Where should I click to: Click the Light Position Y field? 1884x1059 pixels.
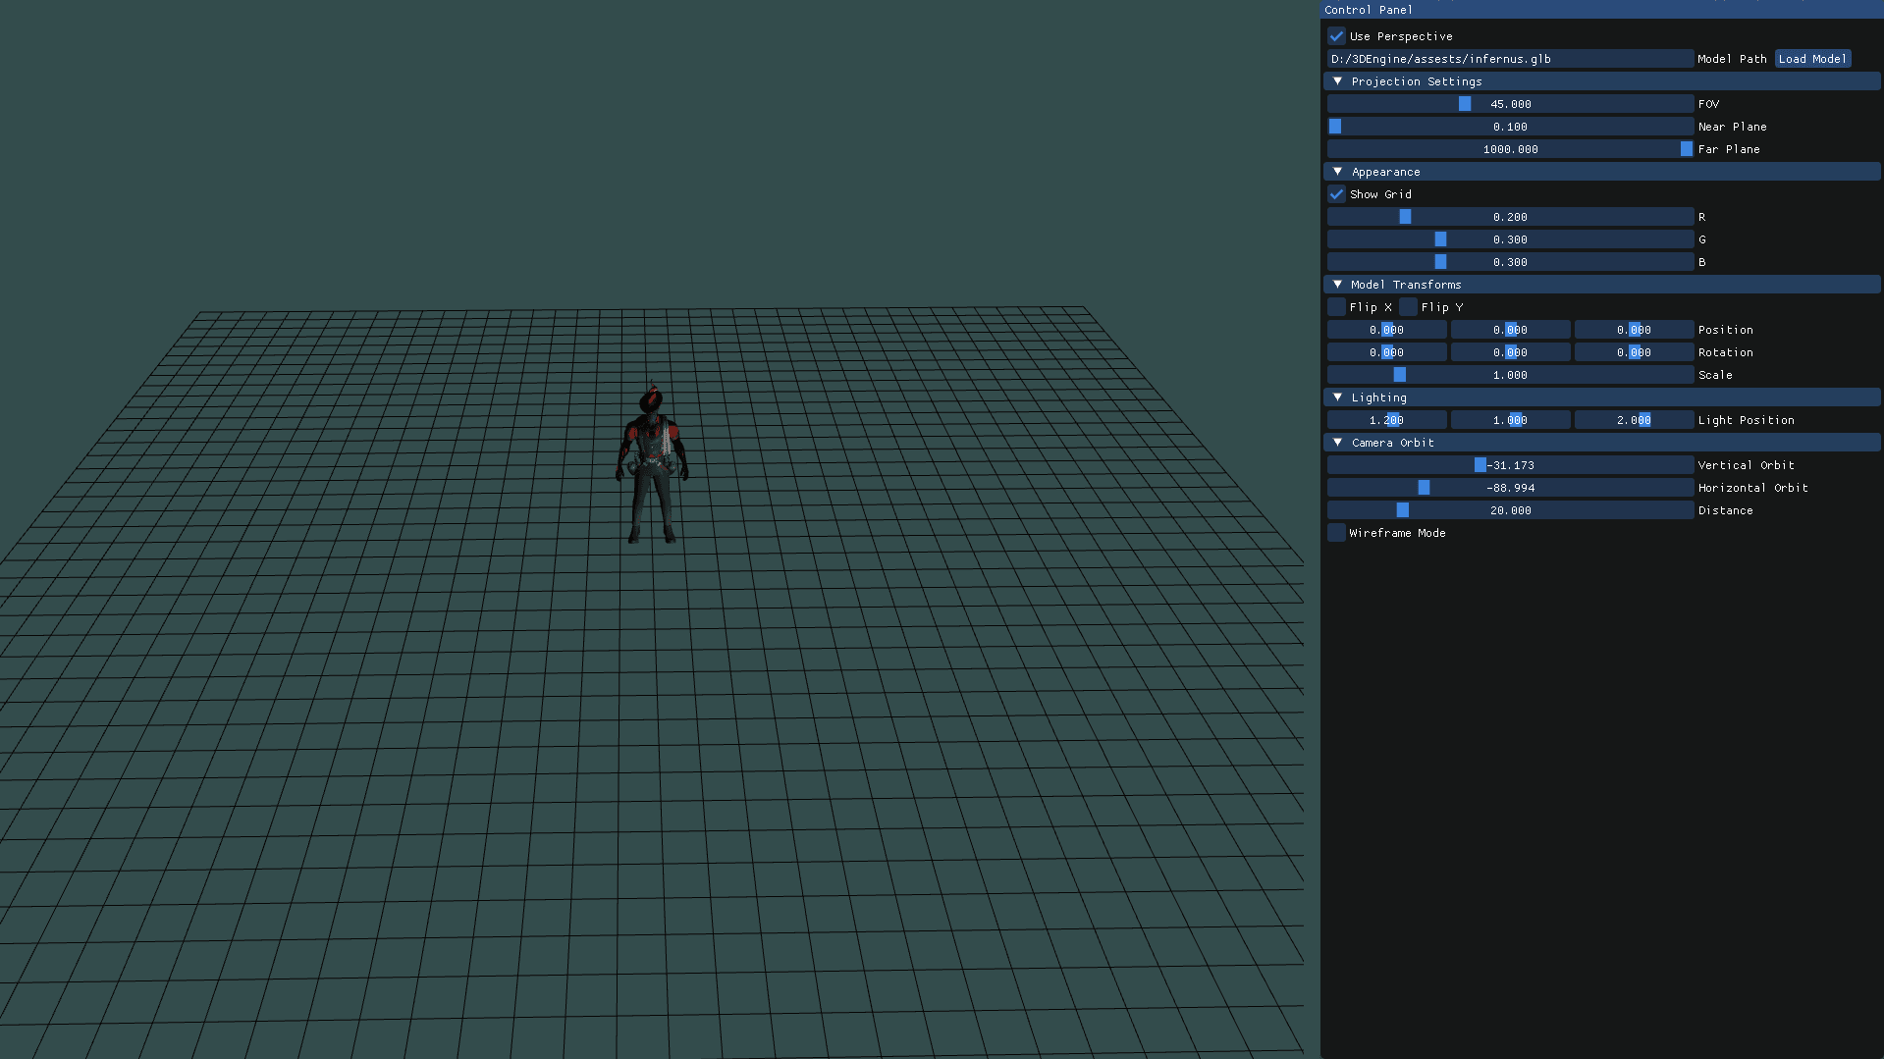(1510, 420)
